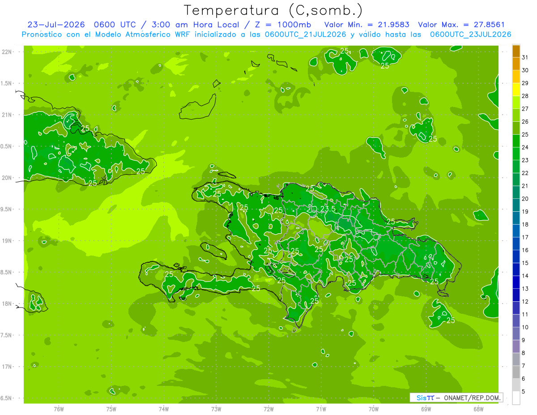Click the '68W' longitude axis label

(x=478, y=409)
